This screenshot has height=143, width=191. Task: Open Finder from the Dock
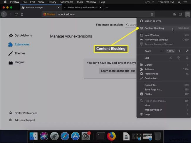(33, 136)
